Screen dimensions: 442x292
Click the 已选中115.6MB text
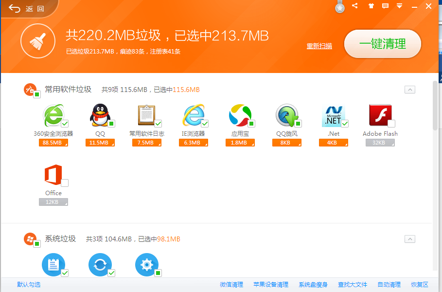coord(177,90)
